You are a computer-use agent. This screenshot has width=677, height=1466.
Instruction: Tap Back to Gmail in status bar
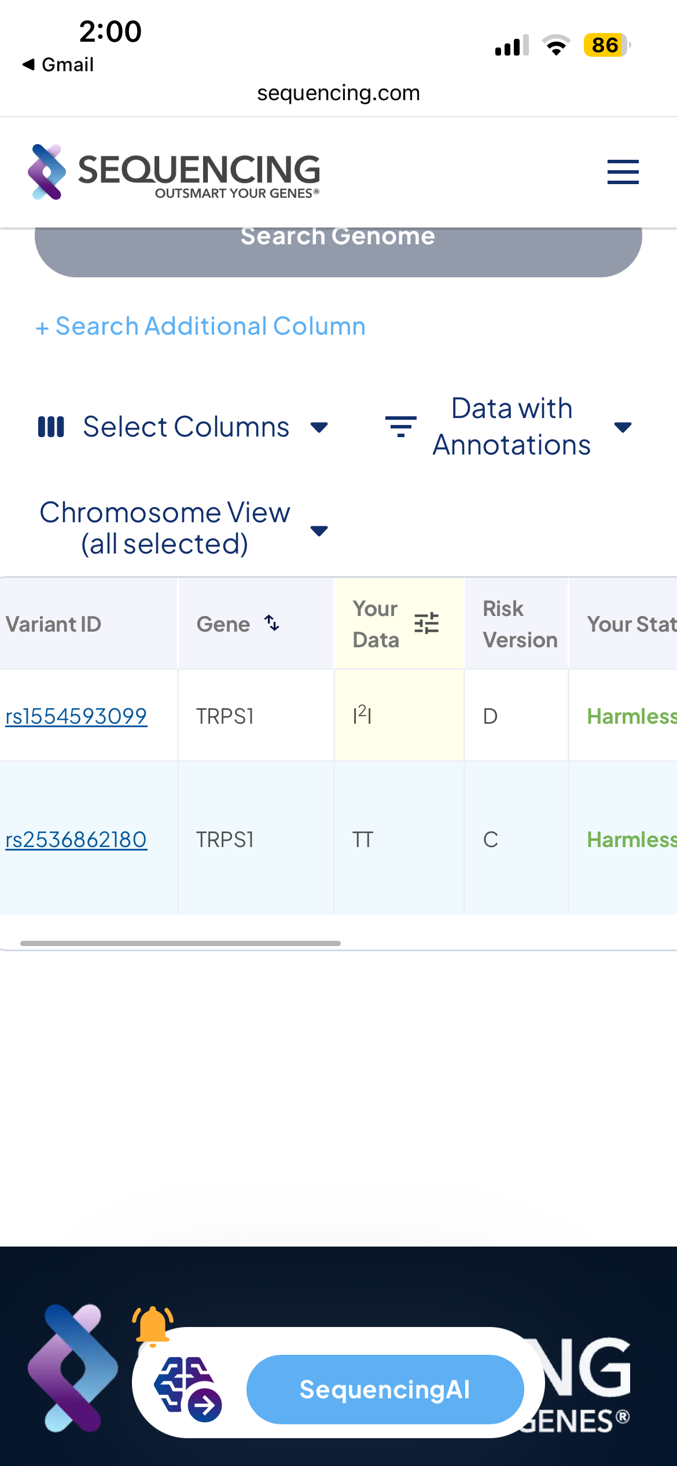point(58,65)
